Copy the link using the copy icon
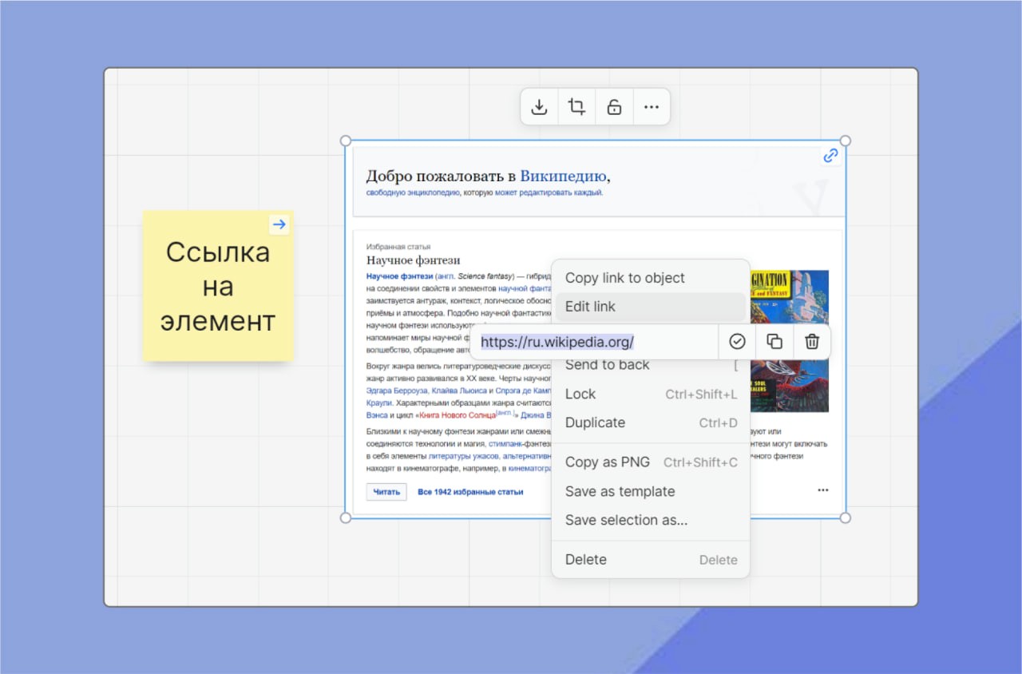Viewport: 1022px width, 674px height. pos(774,342)
